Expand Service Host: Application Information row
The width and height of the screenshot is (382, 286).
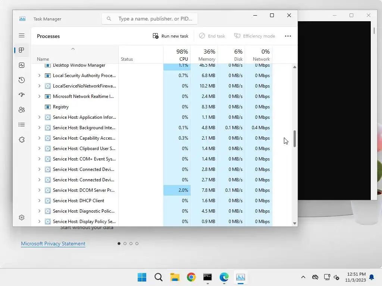39,117
